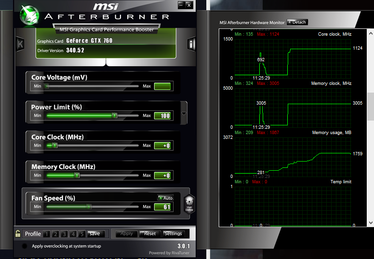Detach the Hardware Monitor window
Screen dimensions: 374x259
[x=297, y=22]
